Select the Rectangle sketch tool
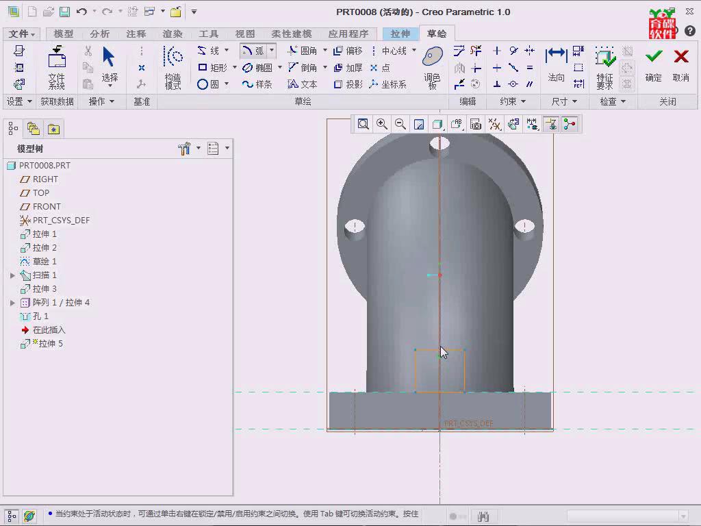This screenshot has height=526, width=701. click(x=213, y=68)
